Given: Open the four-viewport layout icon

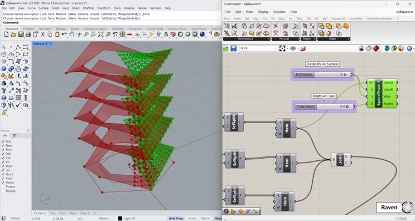Looking at the screenshot, I should (x=122, y=35).
